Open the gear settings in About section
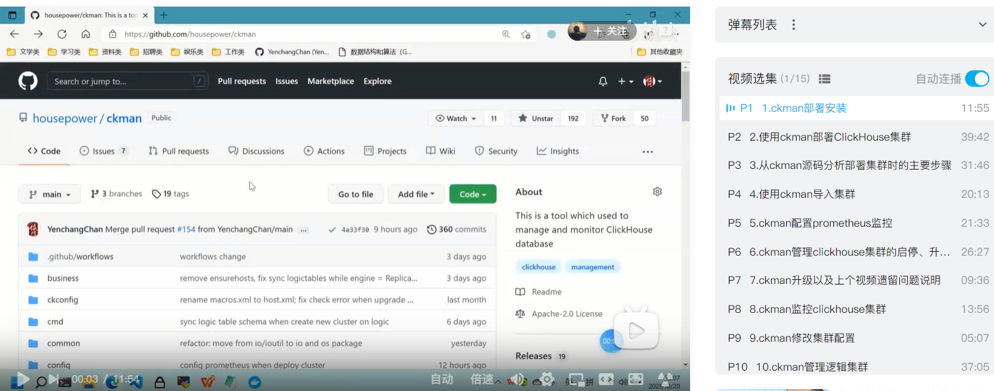Screen dimensions: 994x391 point(657,191)
